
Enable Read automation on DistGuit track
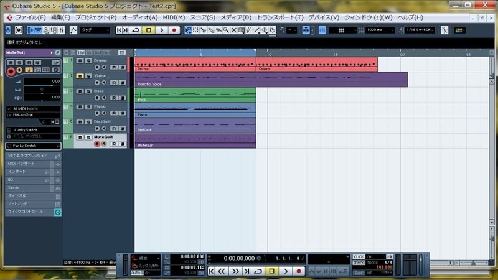pyautogui.click(x=114, y=129)
